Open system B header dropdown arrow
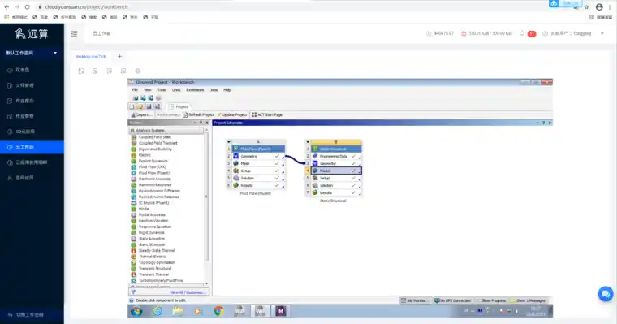Viewport: 617px width, 324px height. click(308, 142)
